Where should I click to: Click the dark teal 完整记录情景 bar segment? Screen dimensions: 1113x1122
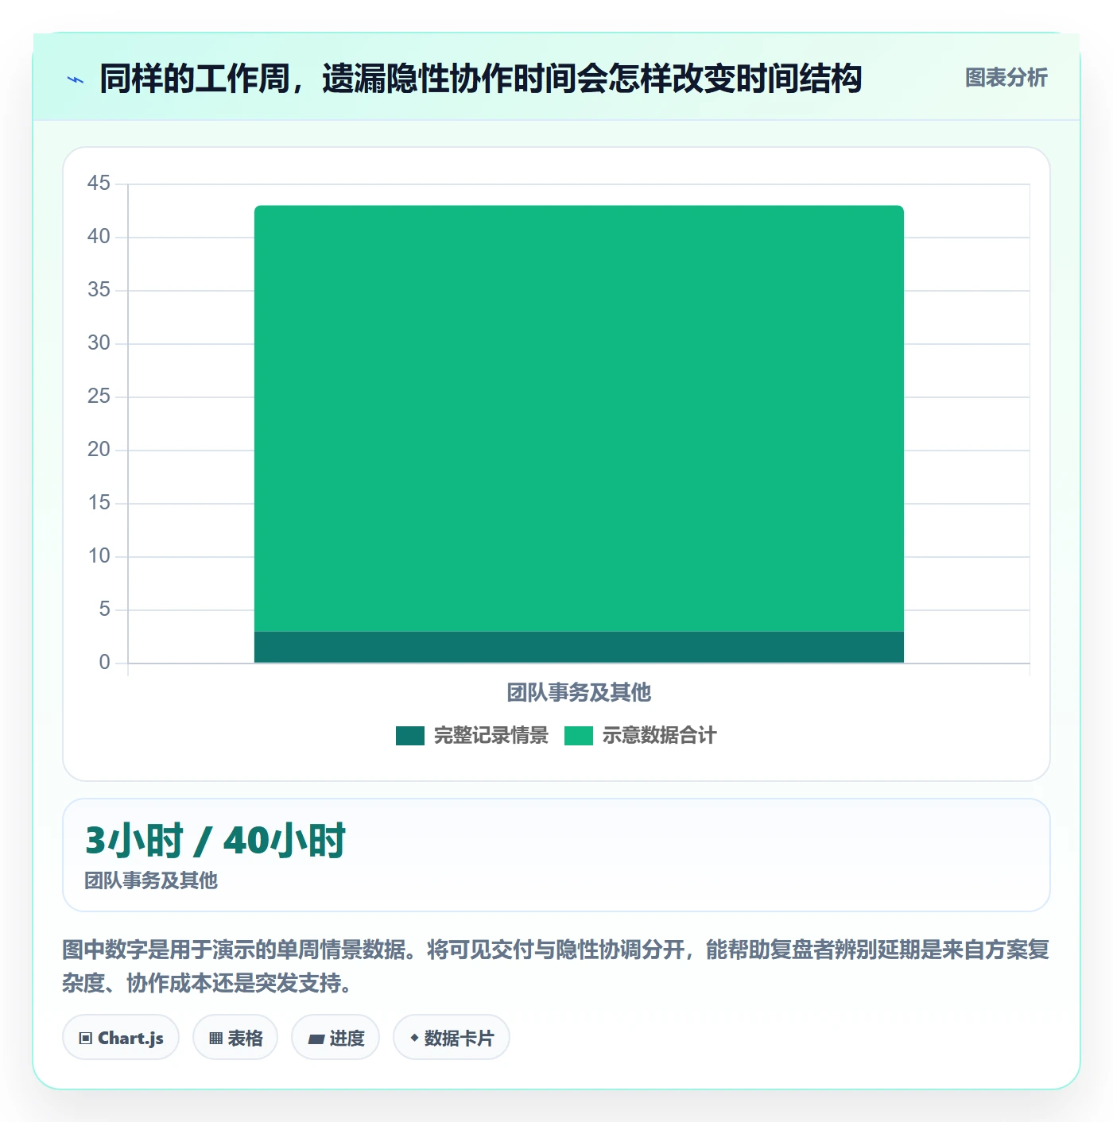579,647
